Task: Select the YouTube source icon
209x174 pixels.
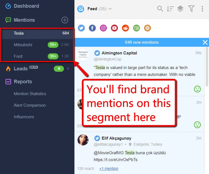Action: pos(114,28)
